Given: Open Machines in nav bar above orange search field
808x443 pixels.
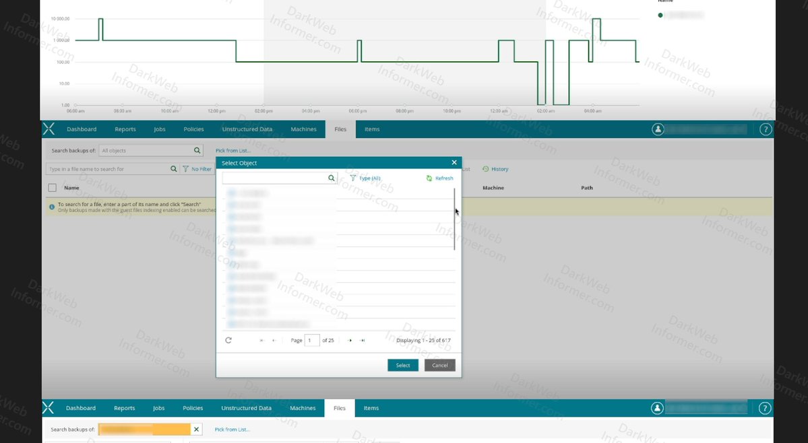Looking at the screenshot, I should [303, 408].
